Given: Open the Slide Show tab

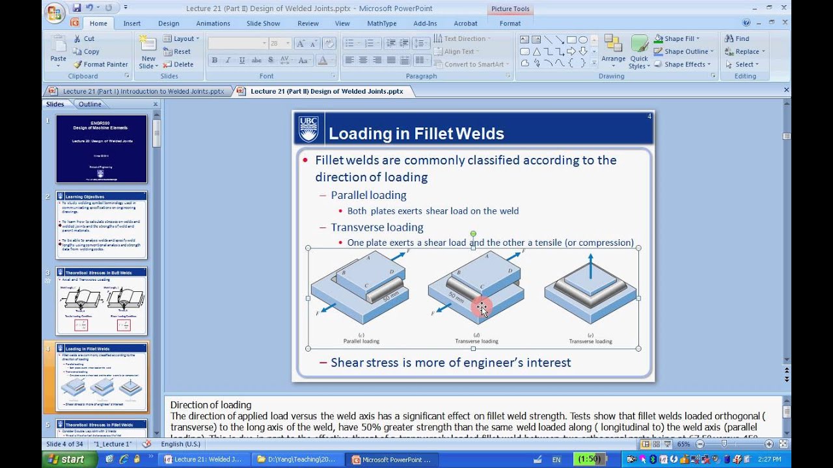Looking at the screenshot, I should pos(263,23).
